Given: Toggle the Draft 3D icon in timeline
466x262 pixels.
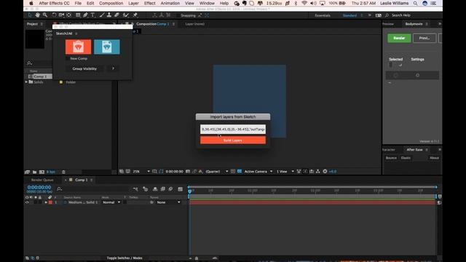Looking at the screenshot, I should click(146, 189).
